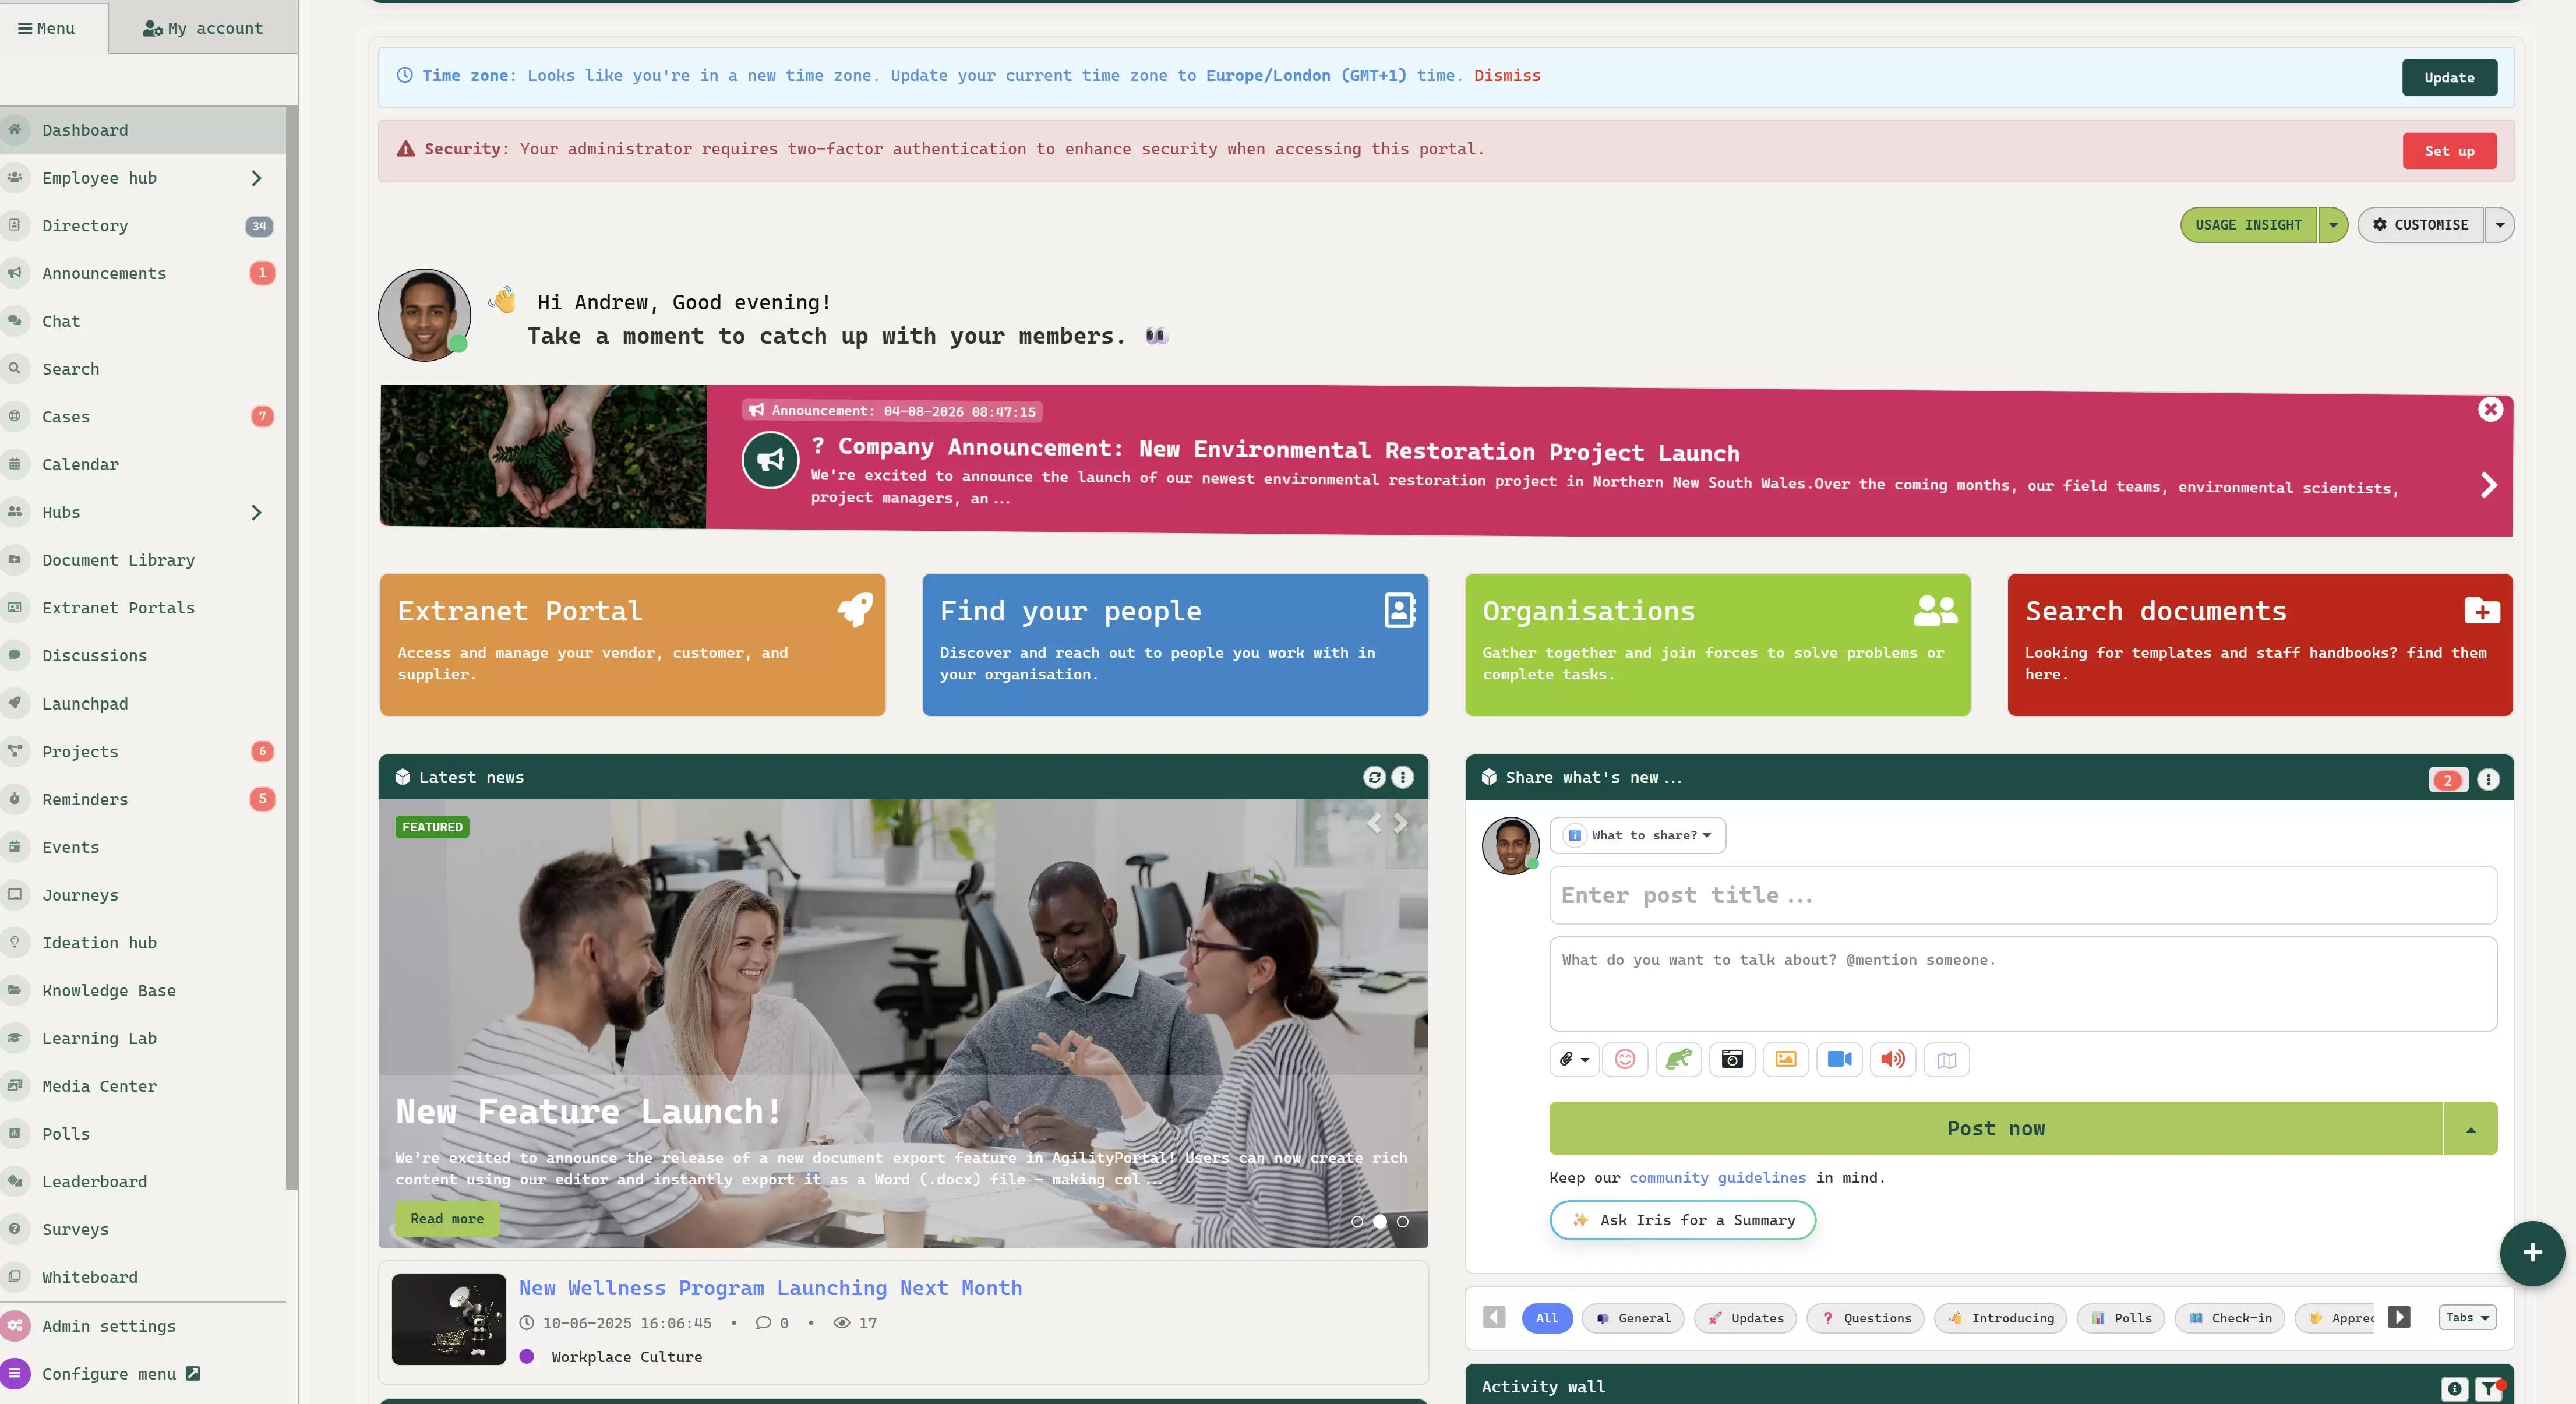Viewport: 2576px width, 1404px height.
Task: Refresh the Latest news panel
Action: pyautogui.click(x=1374, y=777)
